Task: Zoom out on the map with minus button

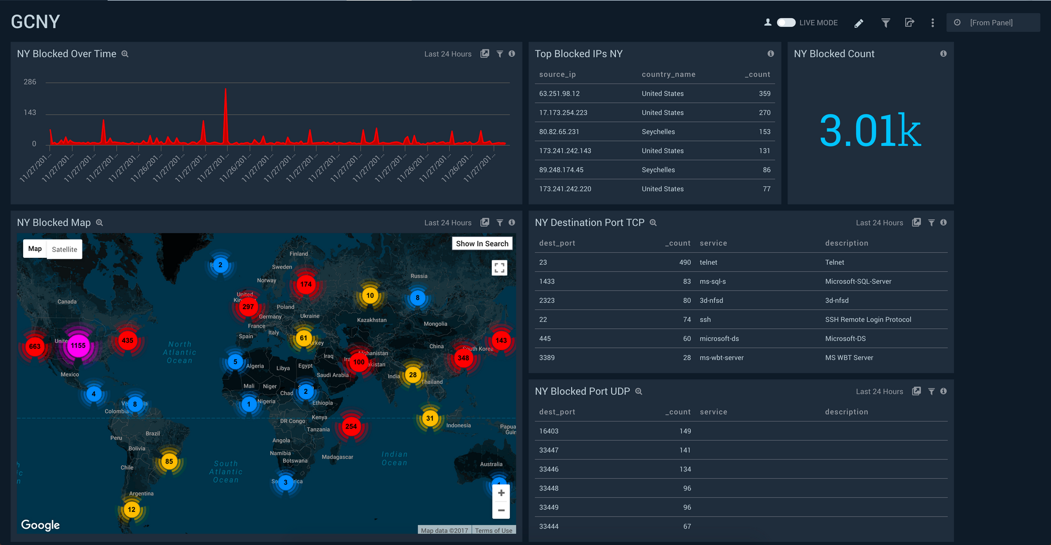Action: pyautogui.click(x=501, y=510)
